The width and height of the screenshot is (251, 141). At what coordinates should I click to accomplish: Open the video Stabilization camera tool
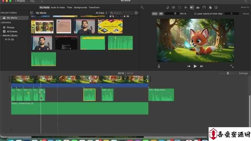[186, 7]
